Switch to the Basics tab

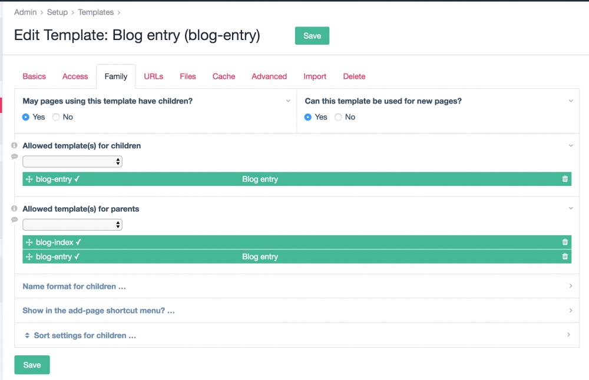click(34, 76)
